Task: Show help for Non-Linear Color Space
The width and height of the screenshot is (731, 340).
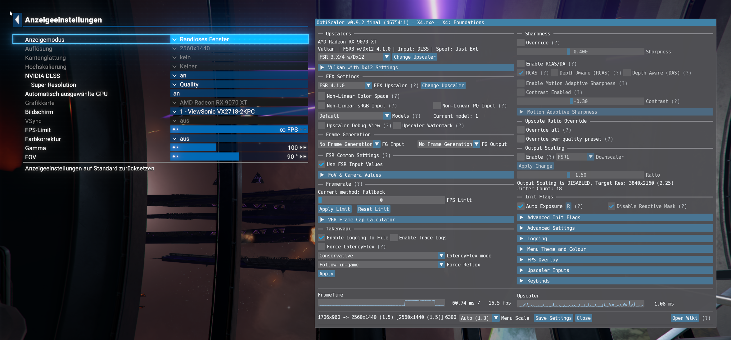Action: pyautogui.click(x=395, y=96)
